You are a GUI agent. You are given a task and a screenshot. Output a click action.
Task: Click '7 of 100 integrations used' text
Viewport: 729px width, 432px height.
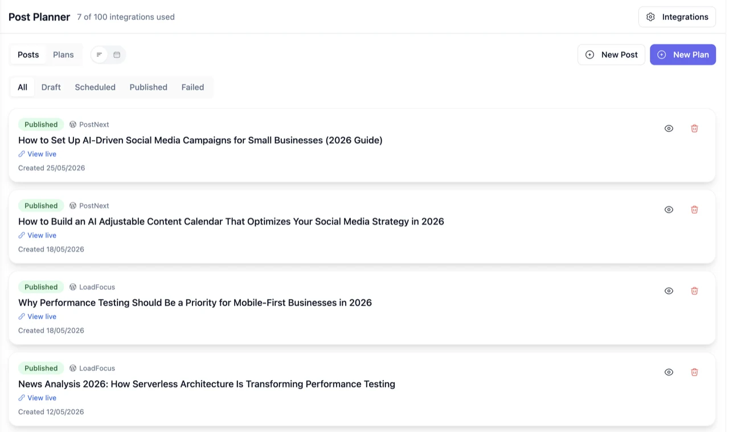126,17
